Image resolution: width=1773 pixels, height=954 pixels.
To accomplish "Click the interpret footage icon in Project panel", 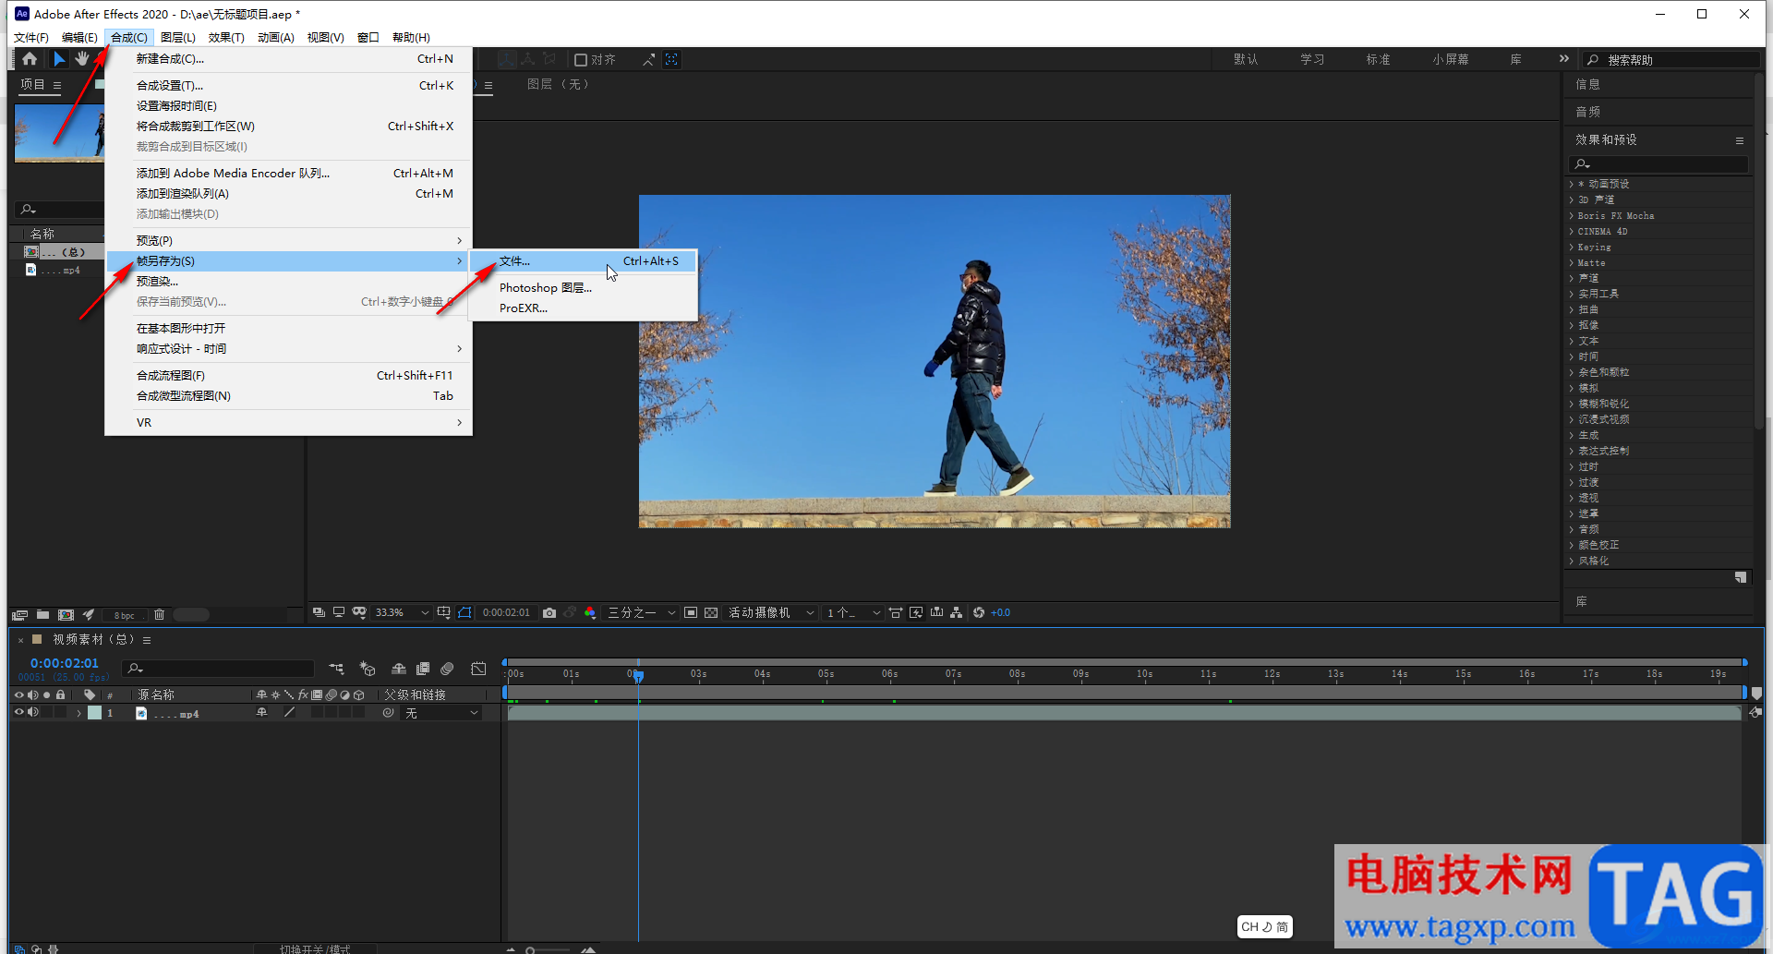I will [19, 614].
